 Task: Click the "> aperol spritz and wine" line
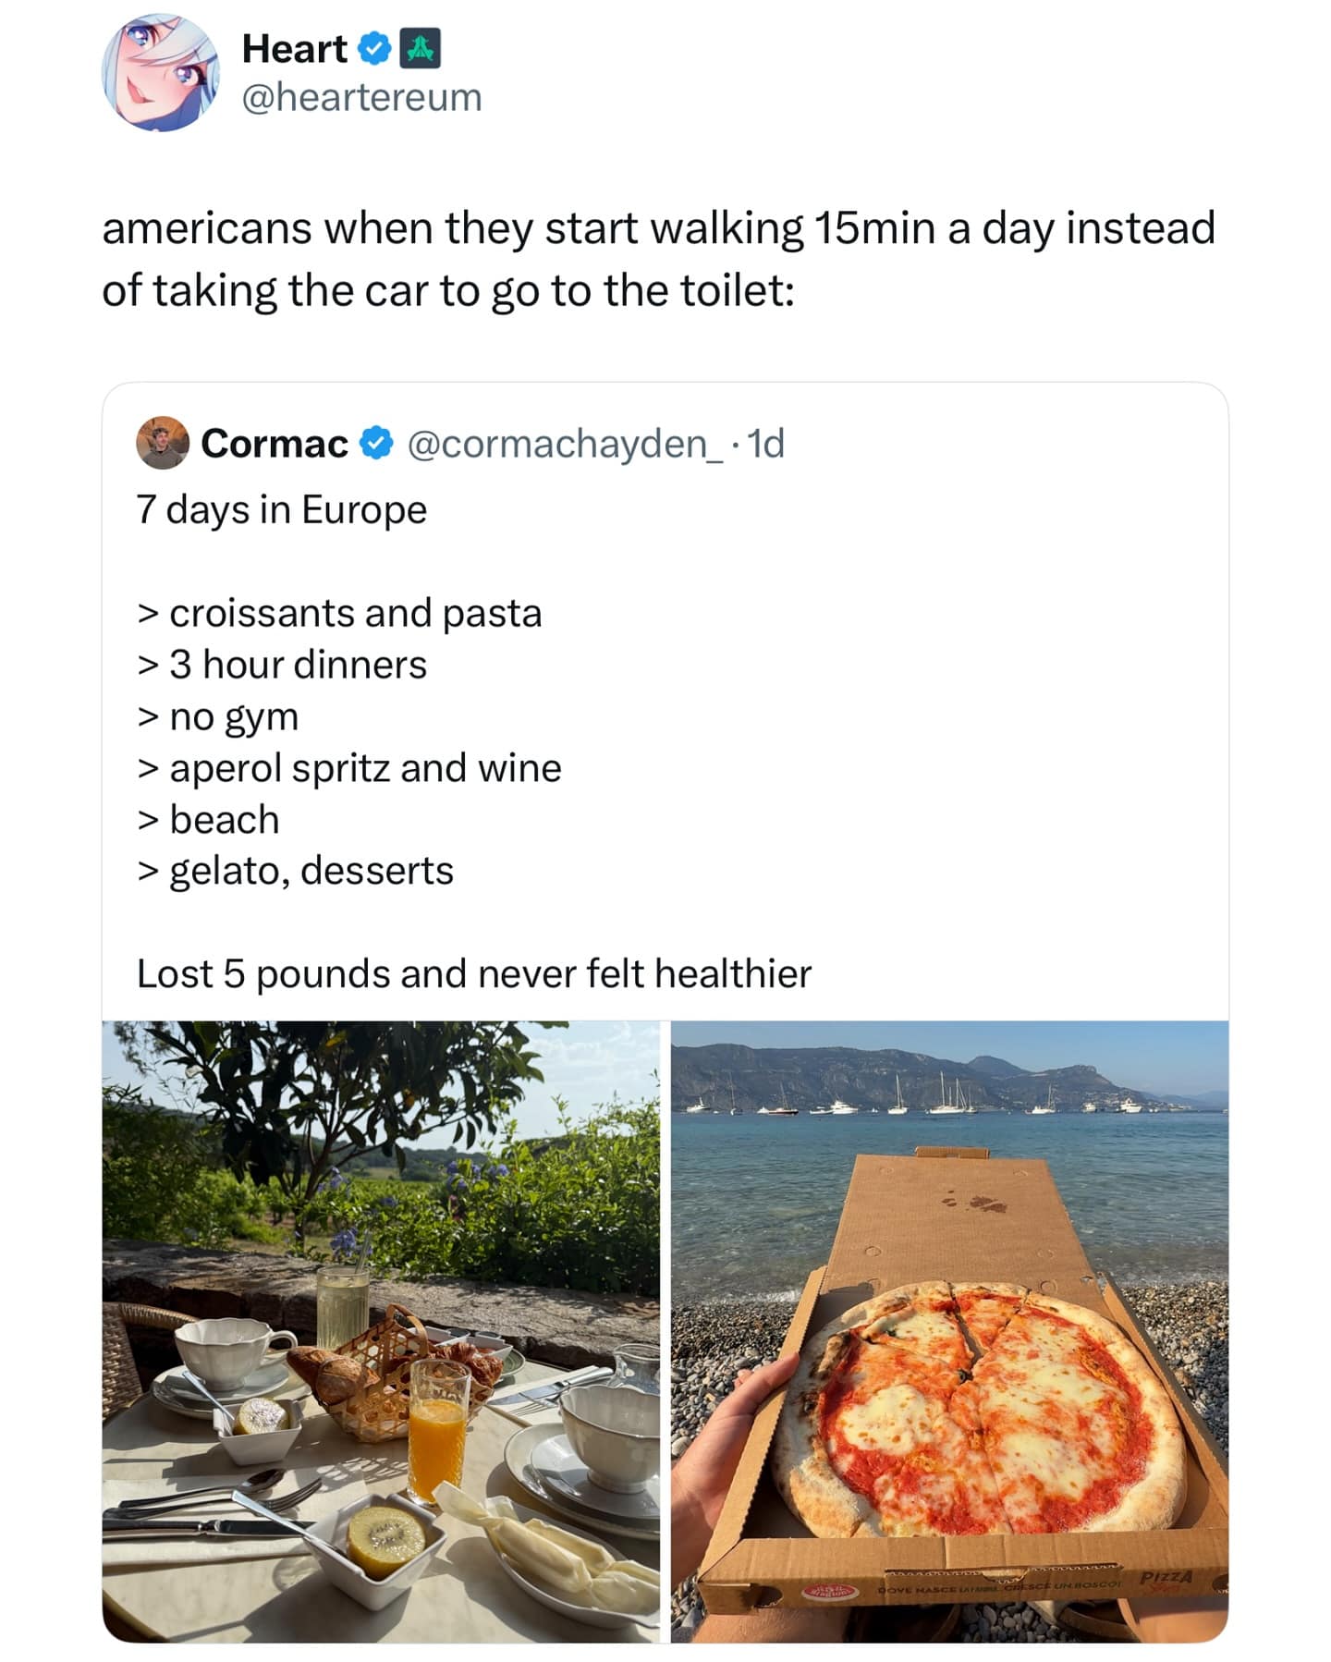point(348,768)
